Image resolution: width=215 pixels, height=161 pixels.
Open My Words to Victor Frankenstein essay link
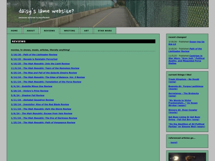pyautogui.click(x=183, y=103)
